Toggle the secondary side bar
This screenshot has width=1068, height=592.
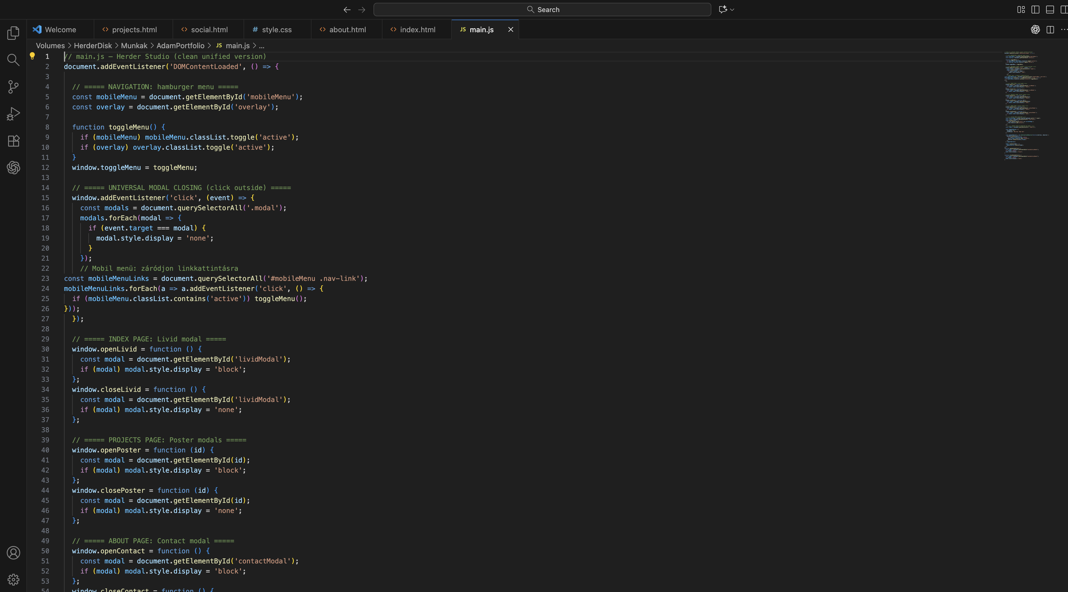point(1064,9)
